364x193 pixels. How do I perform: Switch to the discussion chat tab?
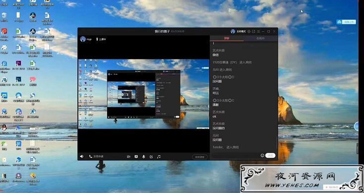tap(227, 38)
